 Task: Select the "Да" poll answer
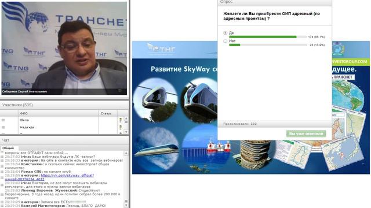(x=225, y=33)
